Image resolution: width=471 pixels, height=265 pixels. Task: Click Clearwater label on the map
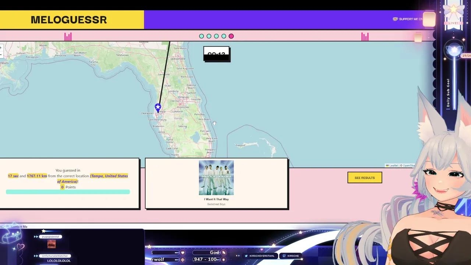147,113
